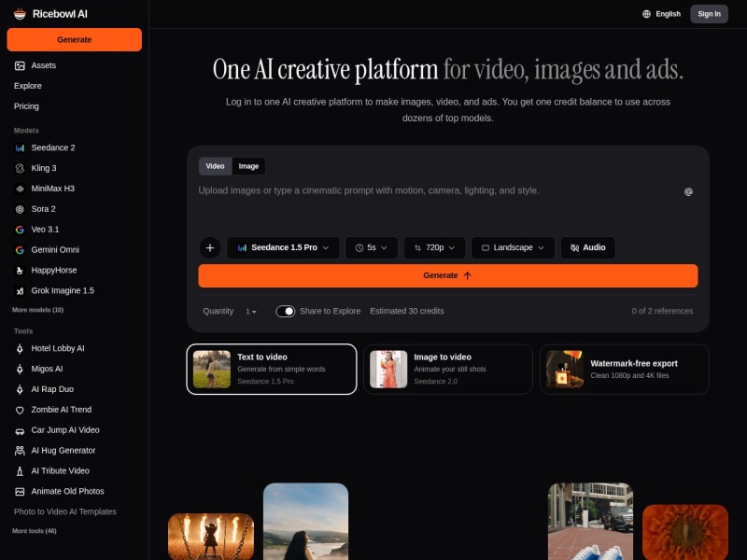Viewport: 747px width, 560px height.
Task: Select Kling 3 model icon
Action: (x=20, y=168)
